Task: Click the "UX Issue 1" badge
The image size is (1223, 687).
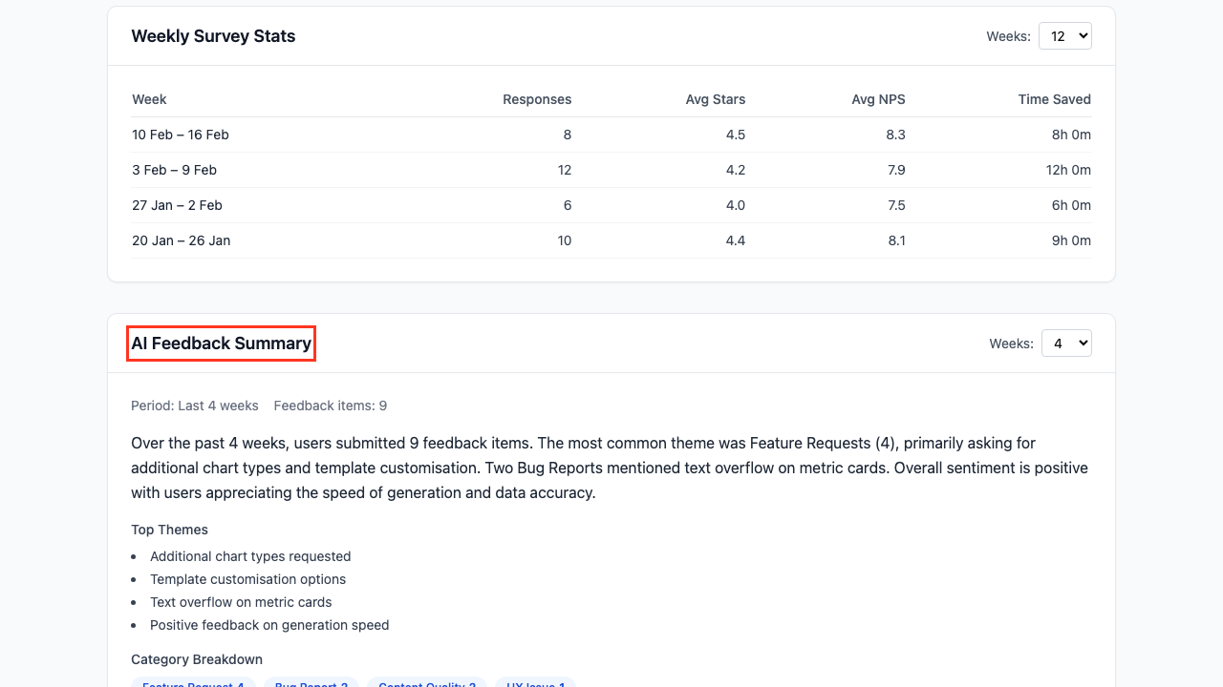Action: [x=535, y=683]
